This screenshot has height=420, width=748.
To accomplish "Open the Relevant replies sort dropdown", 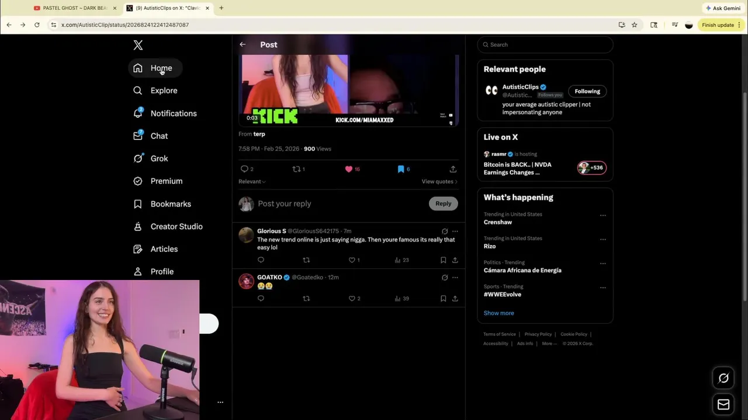I will point(252,181).
